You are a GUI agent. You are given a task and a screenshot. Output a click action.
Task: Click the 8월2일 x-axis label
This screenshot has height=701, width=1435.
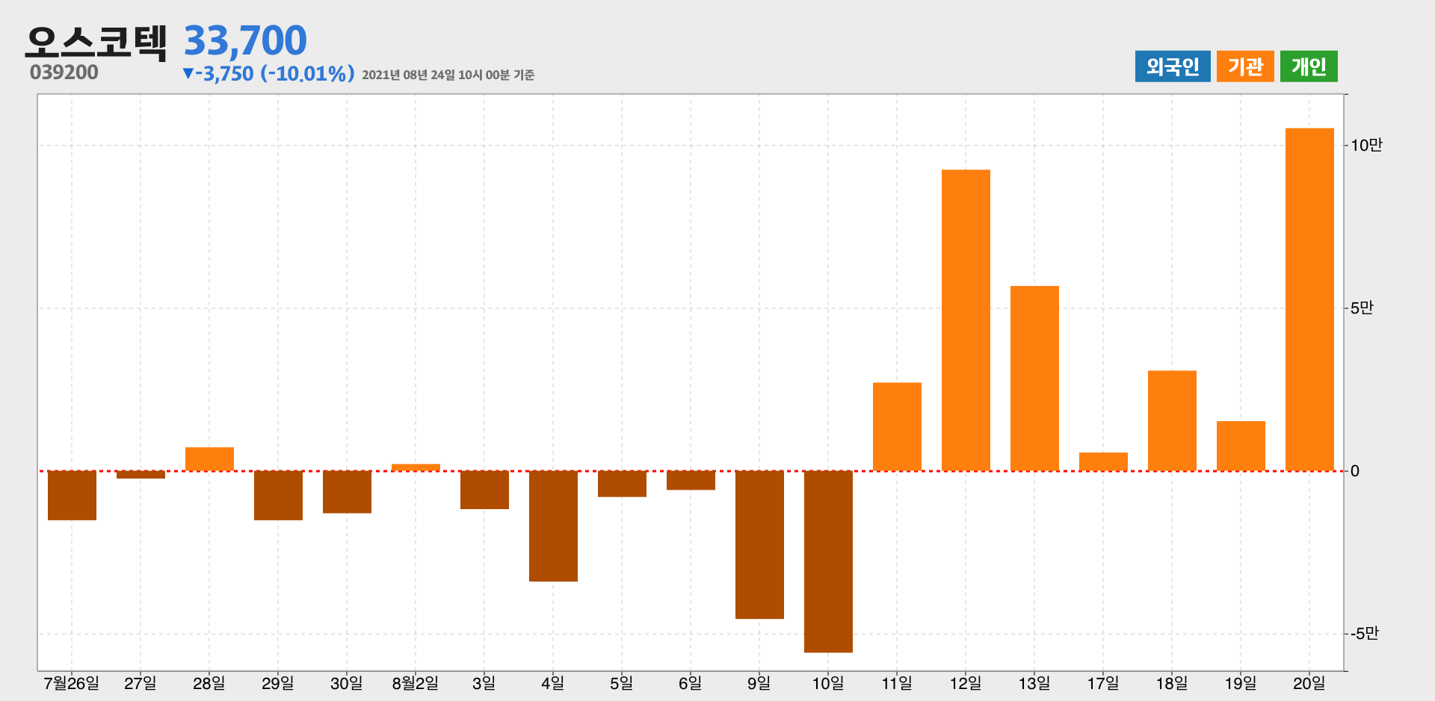pos(415,683)
